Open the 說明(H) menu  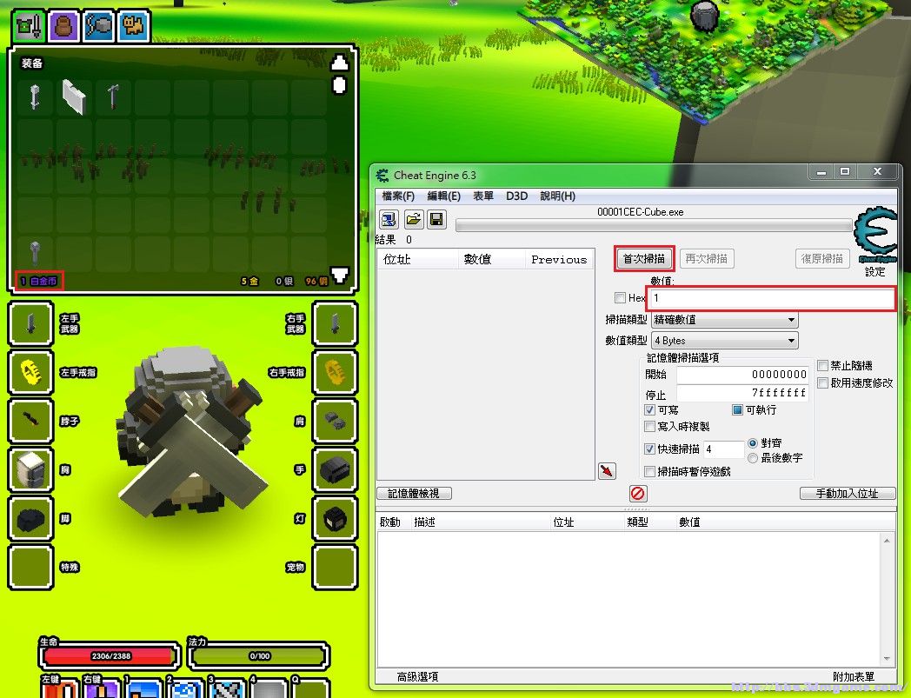click(x=558, y=196)
